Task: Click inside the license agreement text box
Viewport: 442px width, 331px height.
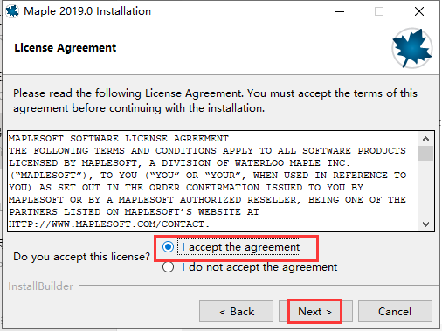Action: coord(213,181)
